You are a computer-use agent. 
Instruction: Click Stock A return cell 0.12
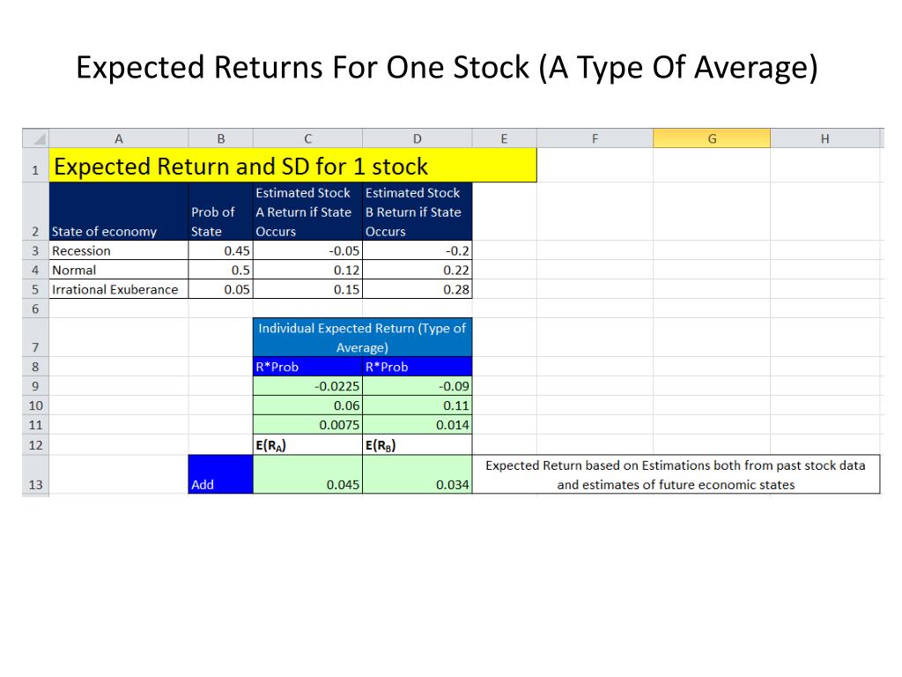(307, 270)
